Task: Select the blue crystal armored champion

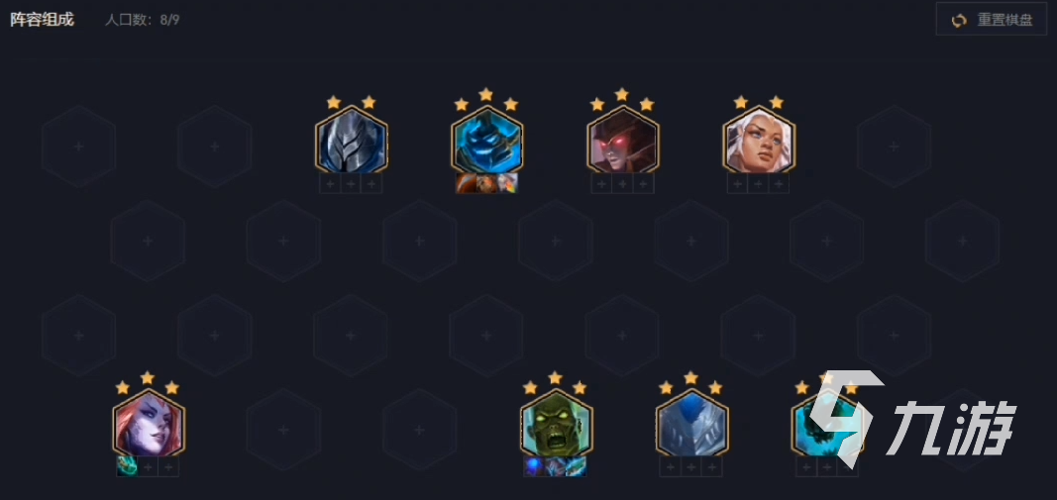Action: (x=692, y=424)
